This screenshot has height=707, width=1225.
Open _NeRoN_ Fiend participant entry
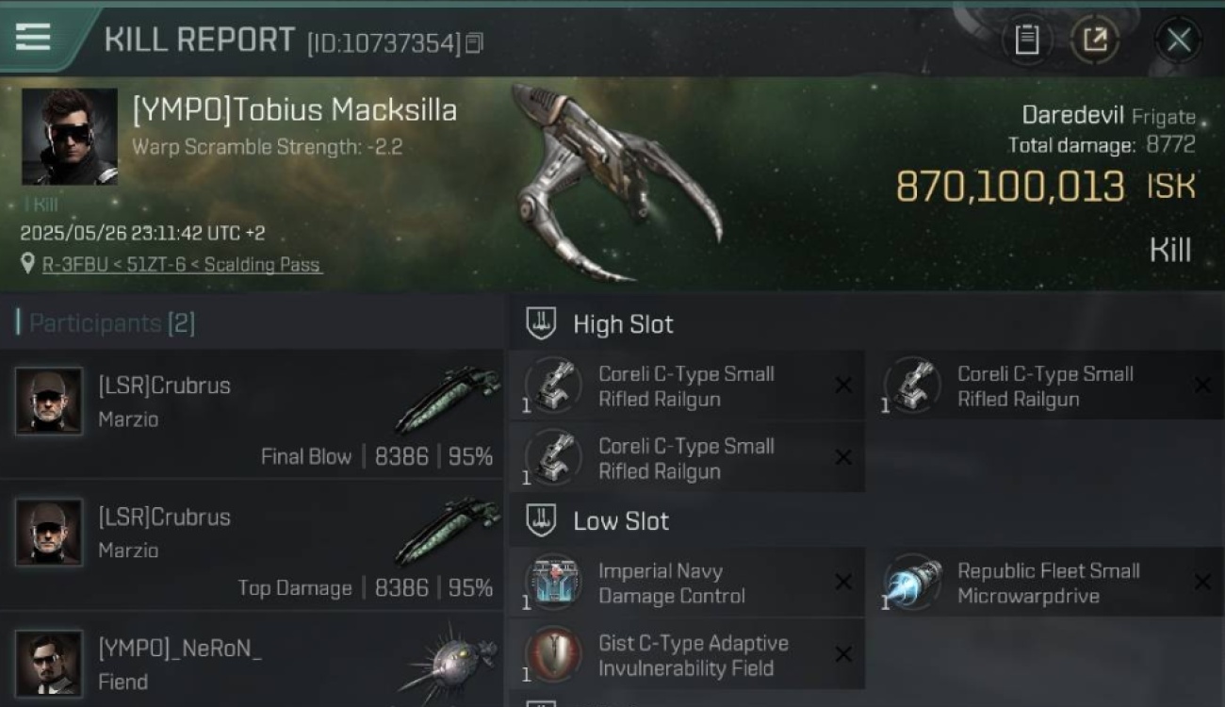[x=252, y=660]
